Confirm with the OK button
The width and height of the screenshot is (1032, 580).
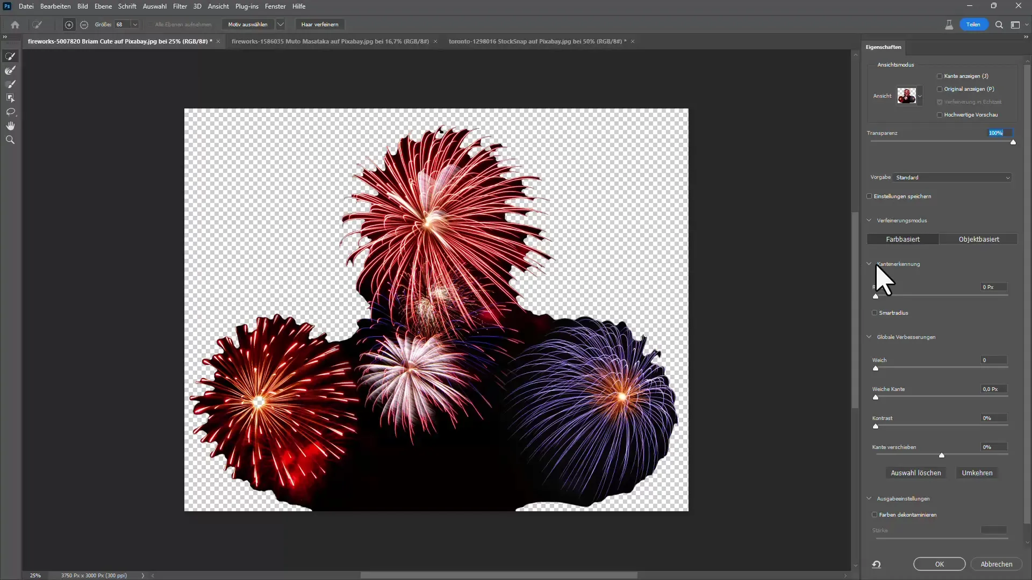(x=940, y=564)
